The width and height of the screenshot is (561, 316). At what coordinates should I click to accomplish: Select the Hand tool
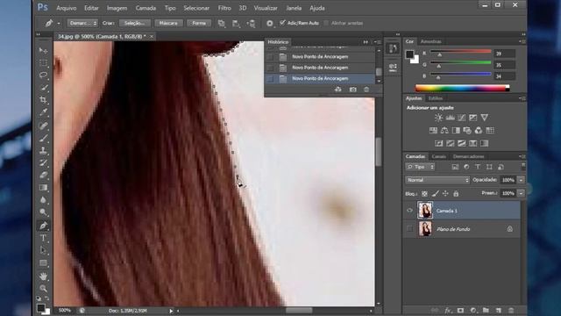point(43,276)
